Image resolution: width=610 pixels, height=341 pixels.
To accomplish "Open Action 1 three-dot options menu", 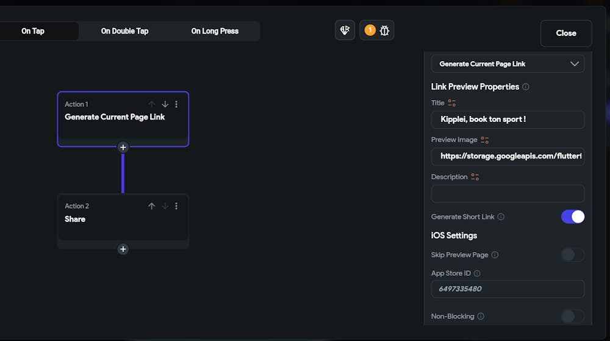I will pyautogui.click(x=177, y=104).
